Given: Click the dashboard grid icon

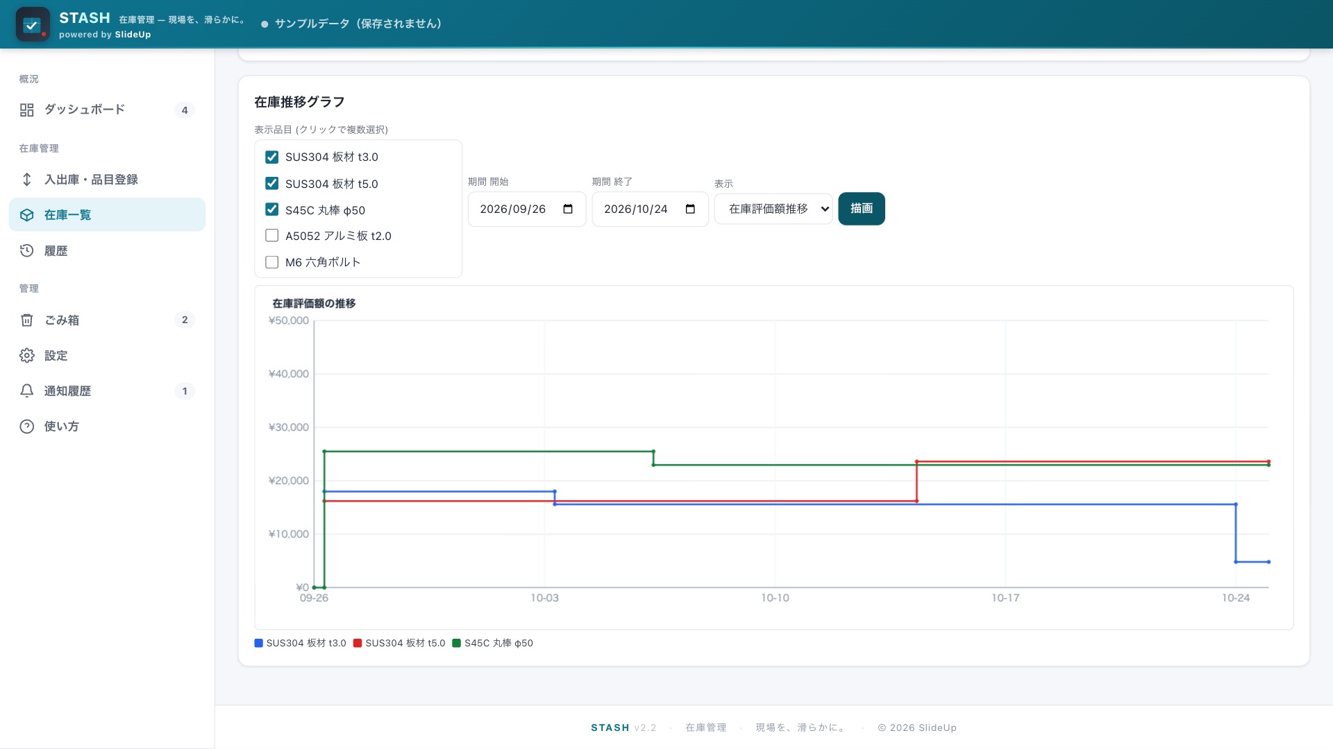Looking at the screenshot, I should tap(26, 110).
